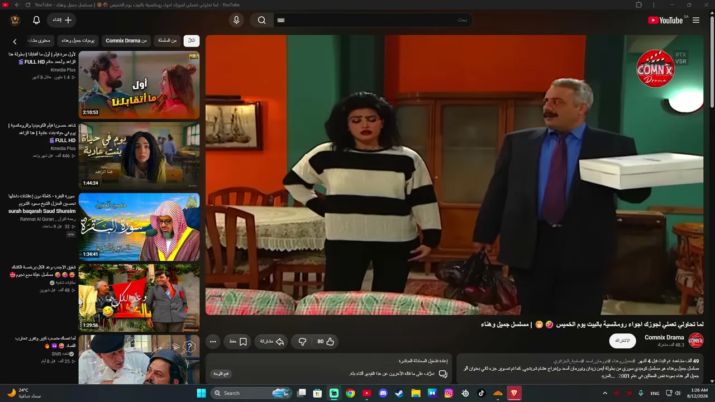Open the browser title bar hamburger menu

(x=654, y=5)
